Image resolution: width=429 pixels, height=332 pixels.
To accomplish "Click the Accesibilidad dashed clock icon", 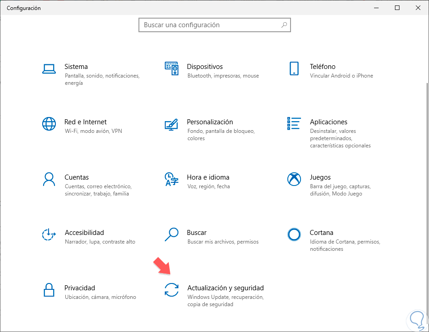I will tap(49, 234).
